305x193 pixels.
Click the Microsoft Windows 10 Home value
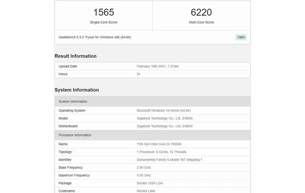164,111
